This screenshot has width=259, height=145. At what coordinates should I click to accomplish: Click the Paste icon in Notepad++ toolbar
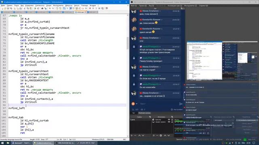(31, 8)
